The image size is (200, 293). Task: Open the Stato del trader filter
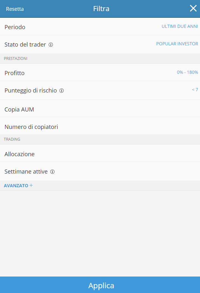(100, 44)
